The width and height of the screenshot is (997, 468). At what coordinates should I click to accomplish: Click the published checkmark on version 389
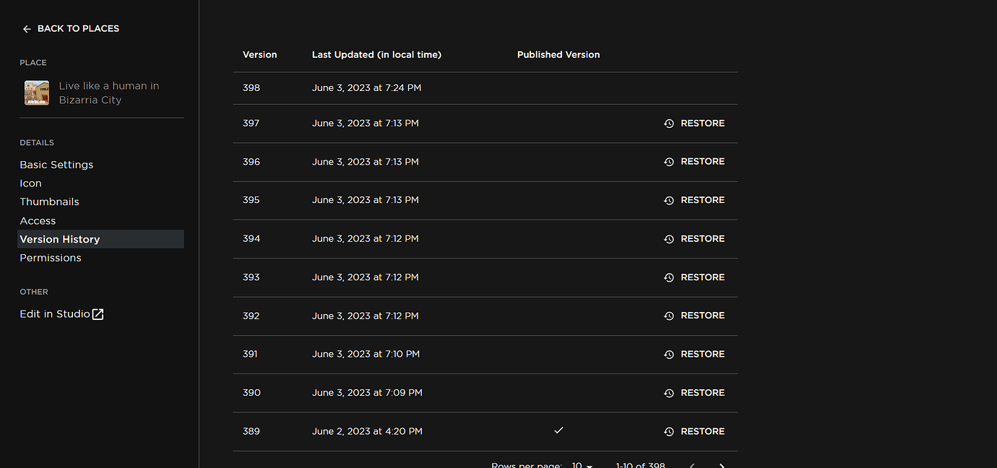(x=558, y=430)
